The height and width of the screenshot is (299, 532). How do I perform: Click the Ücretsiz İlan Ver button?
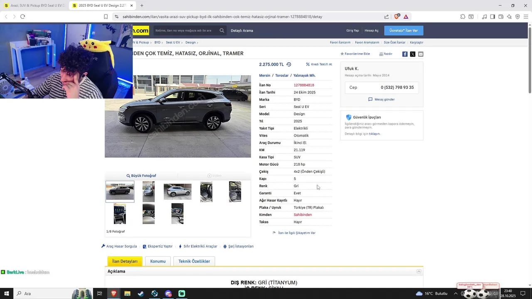(x=404, y=30)
